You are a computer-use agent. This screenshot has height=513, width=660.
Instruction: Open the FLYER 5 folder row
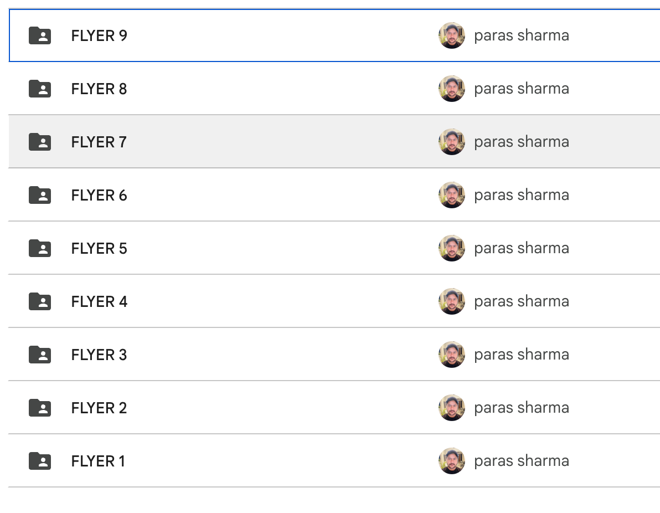click(x=334, y=248)
